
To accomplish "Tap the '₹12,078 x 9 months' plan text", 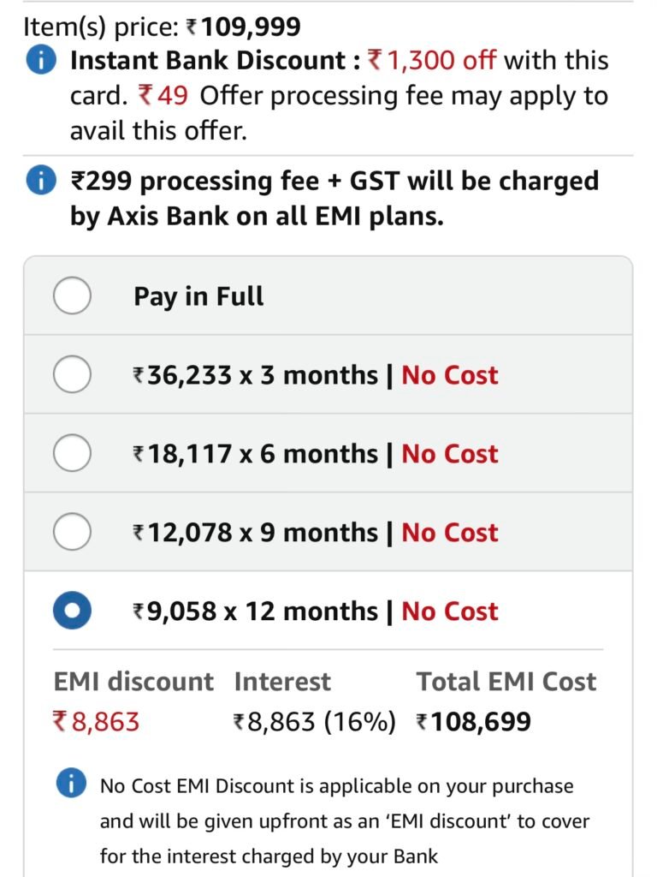I will pos(255,533).
